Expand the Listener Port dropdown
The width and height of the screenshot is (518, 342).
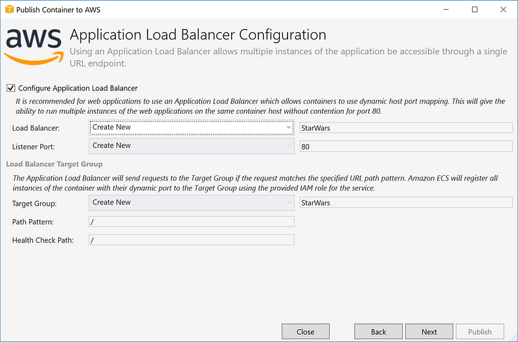coord(192,146)
